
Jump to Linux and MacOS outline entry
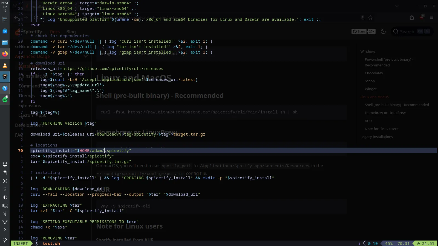click(374, 97)
